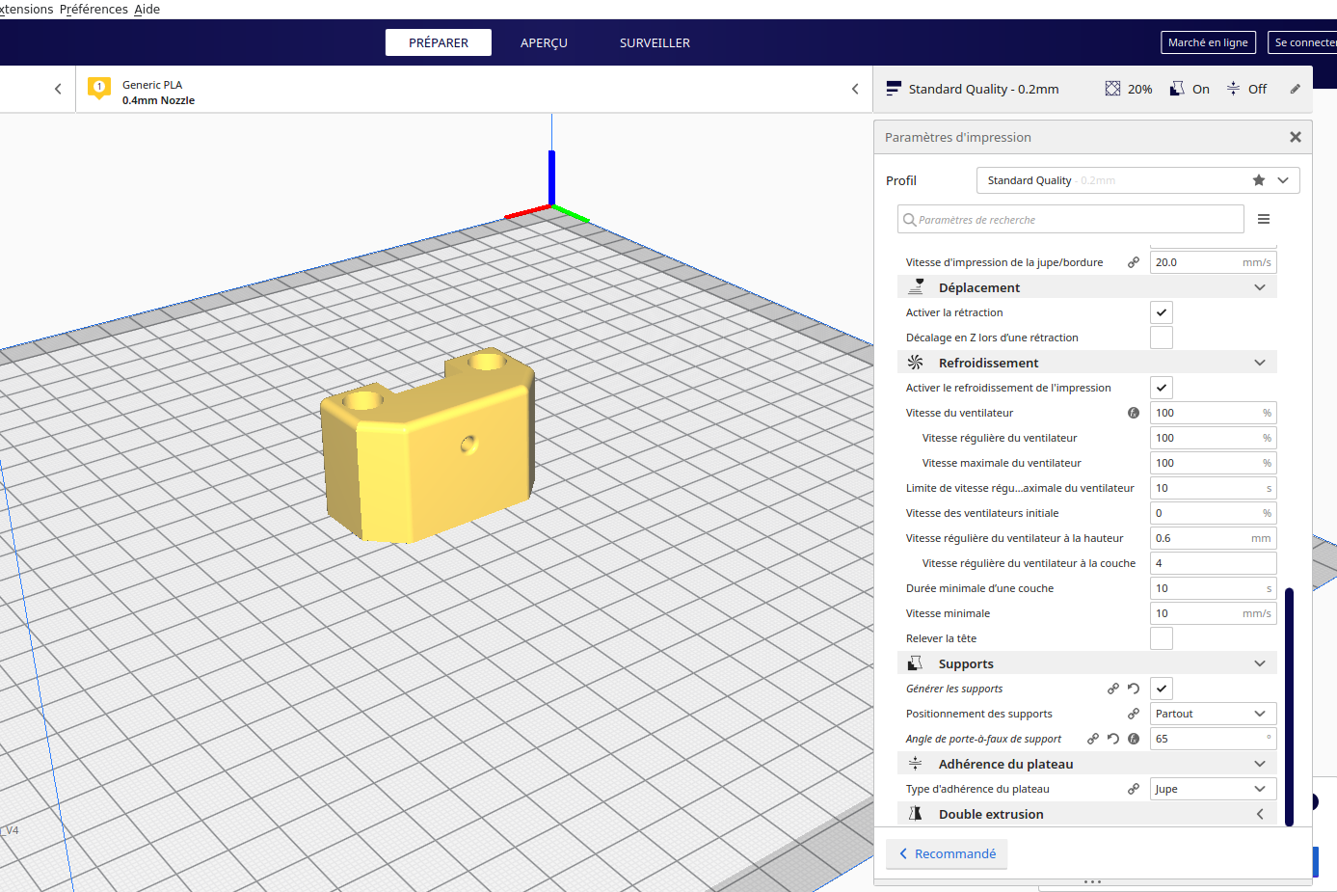Open the Positionnement des supports dropdown
This screenshot has height=892, width=1337.
pyautogui.click(x=1214, y=714)
